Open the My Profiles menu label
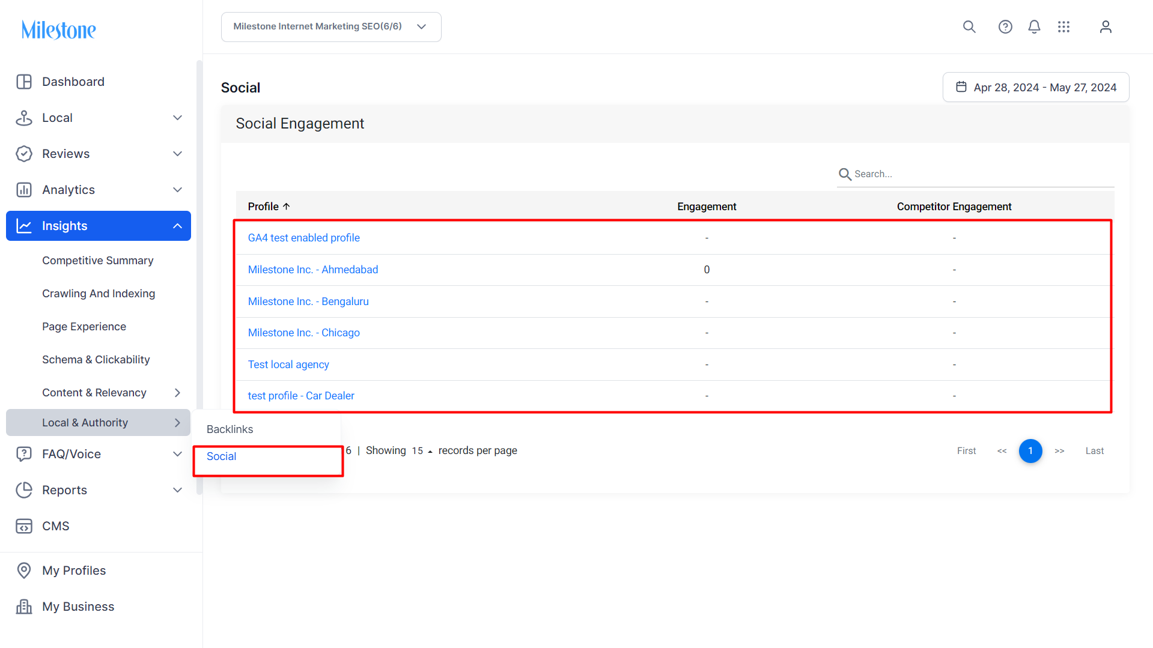 pos(74,571)
